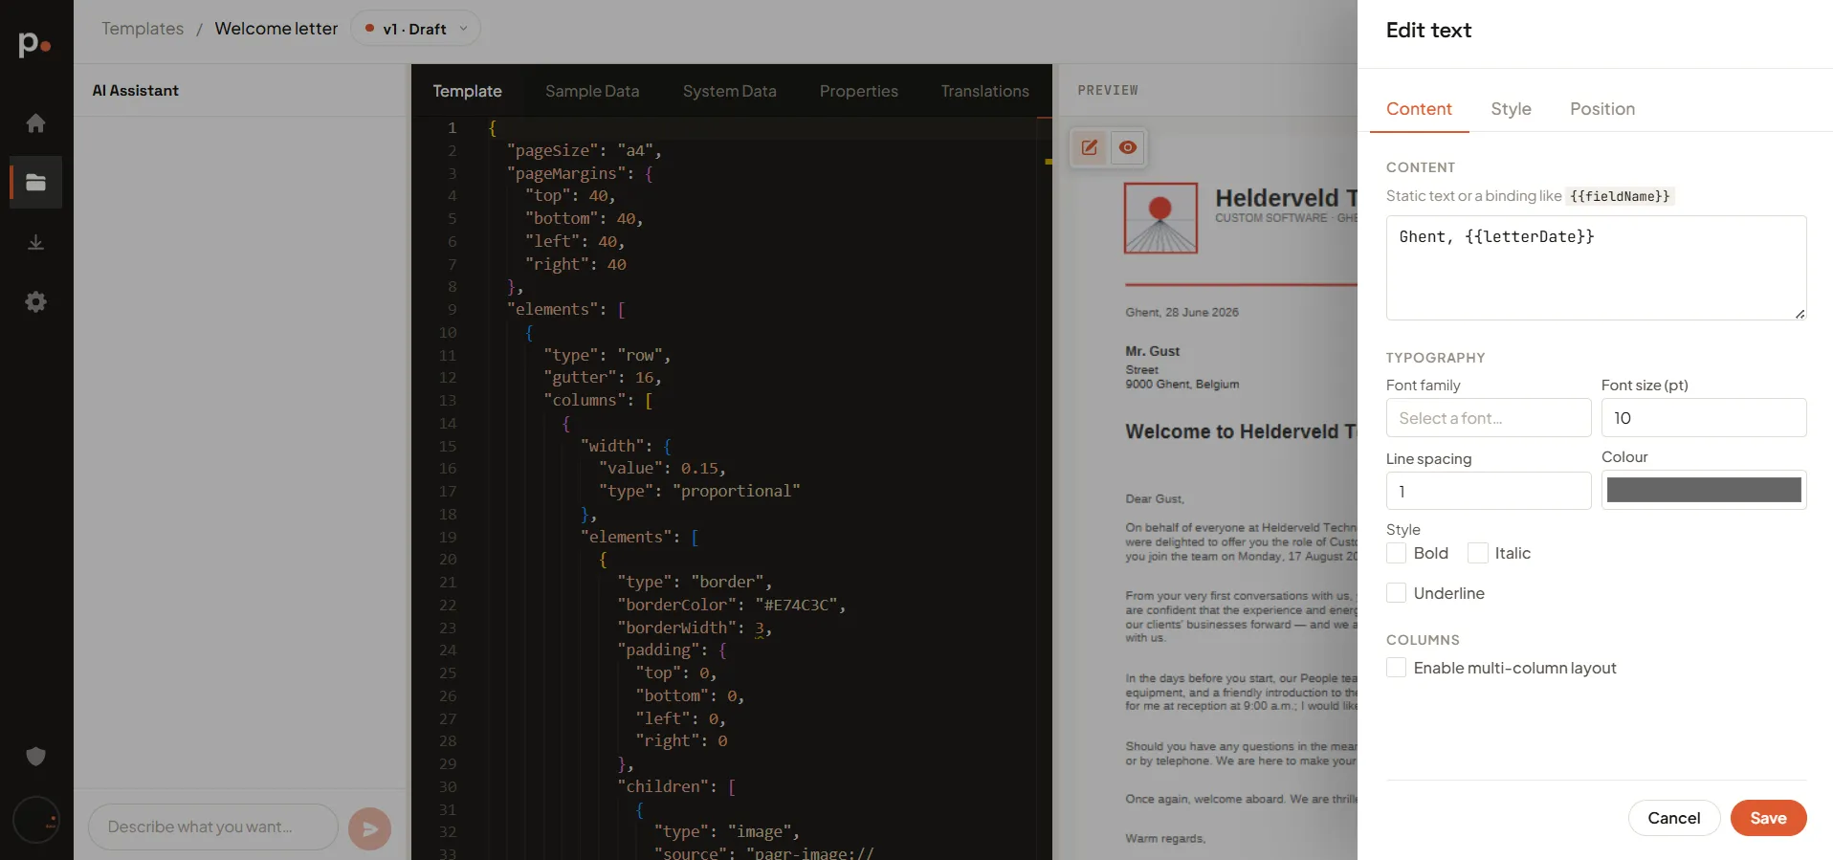This screenshot has height=860, width=1833.
Task: Click the Ghent, 28 June 2026 date in preview
Action: 1182,312
